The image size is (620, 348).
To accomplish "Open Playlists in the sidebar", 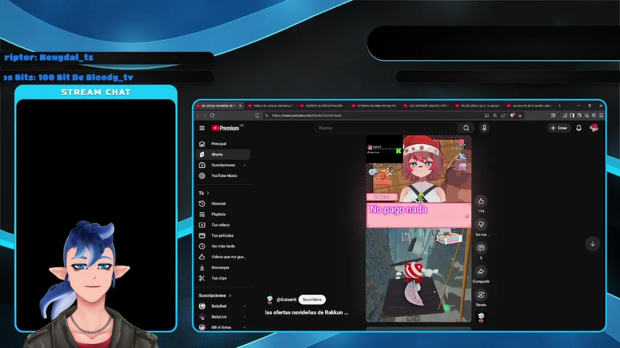I will (223, 214).
